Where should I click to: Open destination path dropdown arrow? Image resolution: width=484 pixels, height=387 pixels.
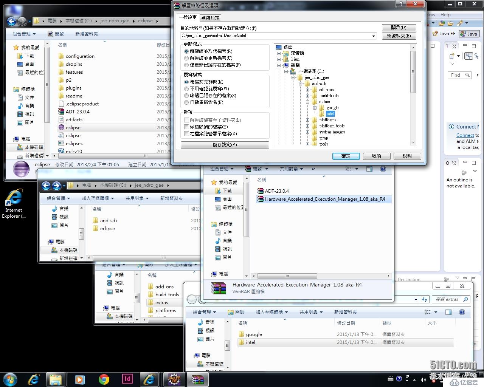374,36
